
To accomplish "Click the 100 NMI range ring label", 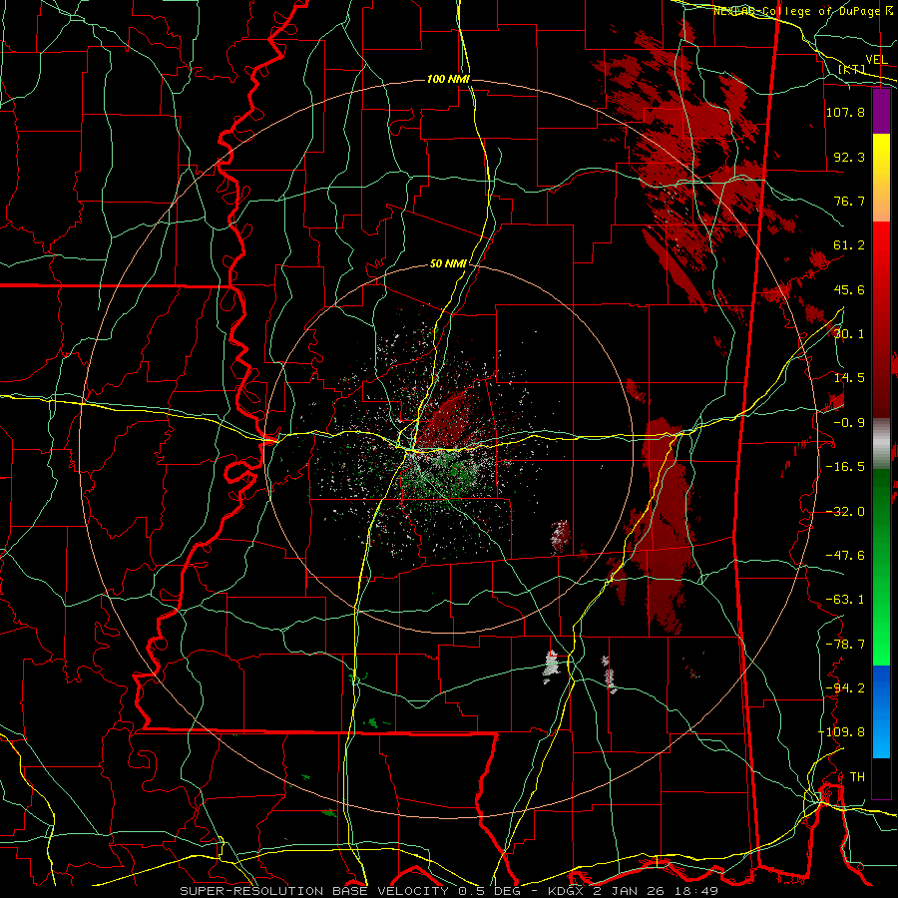I will 448,79.
